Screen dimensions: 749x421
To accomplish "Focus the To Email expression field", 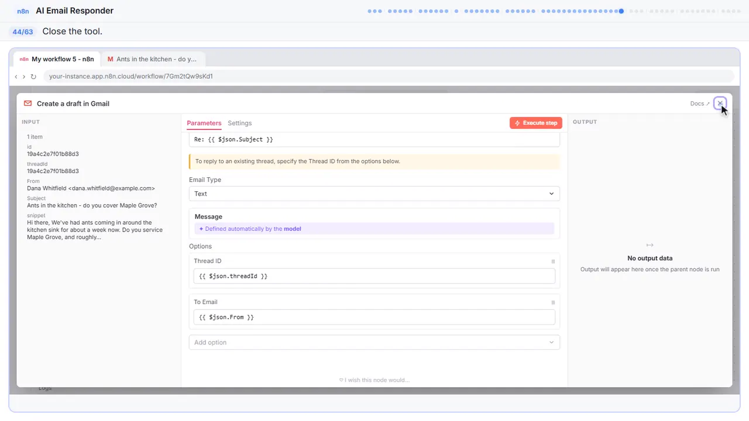I will (374, 317).
